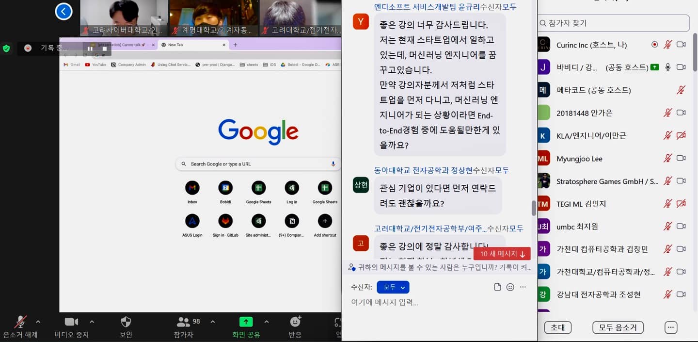698x342 pixels.
Task: Open a new Chrome tab with the plus button
Action: [235, 45]
